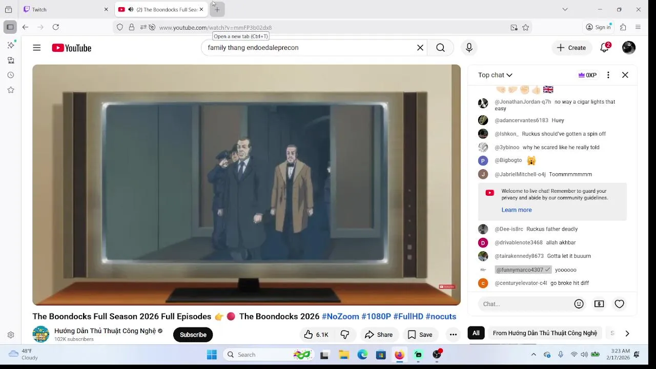Open the sidebar history clock icon
Screen dimensions: 656x369
[11, 75]
